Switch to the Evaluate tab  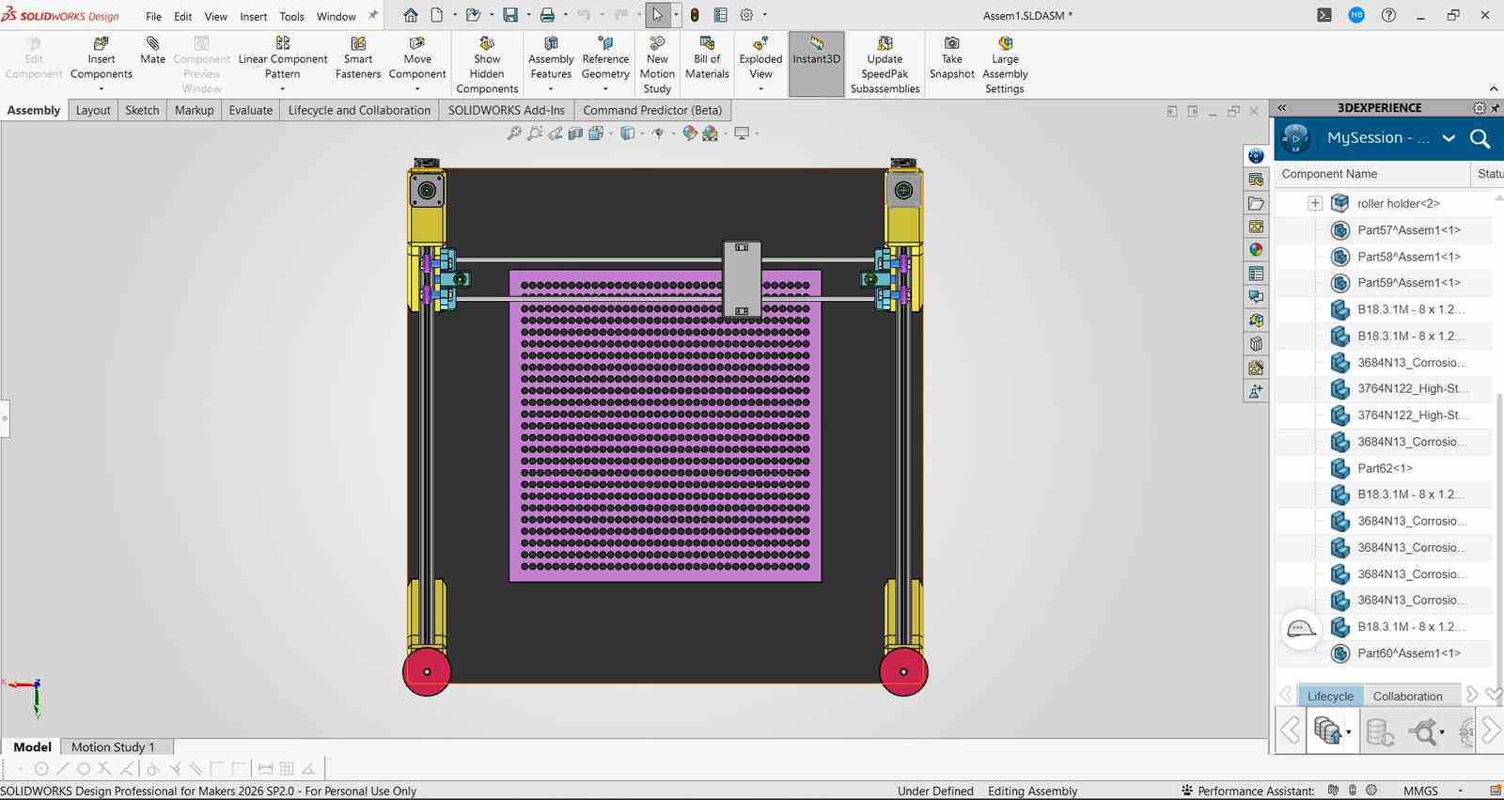(251, 110)
